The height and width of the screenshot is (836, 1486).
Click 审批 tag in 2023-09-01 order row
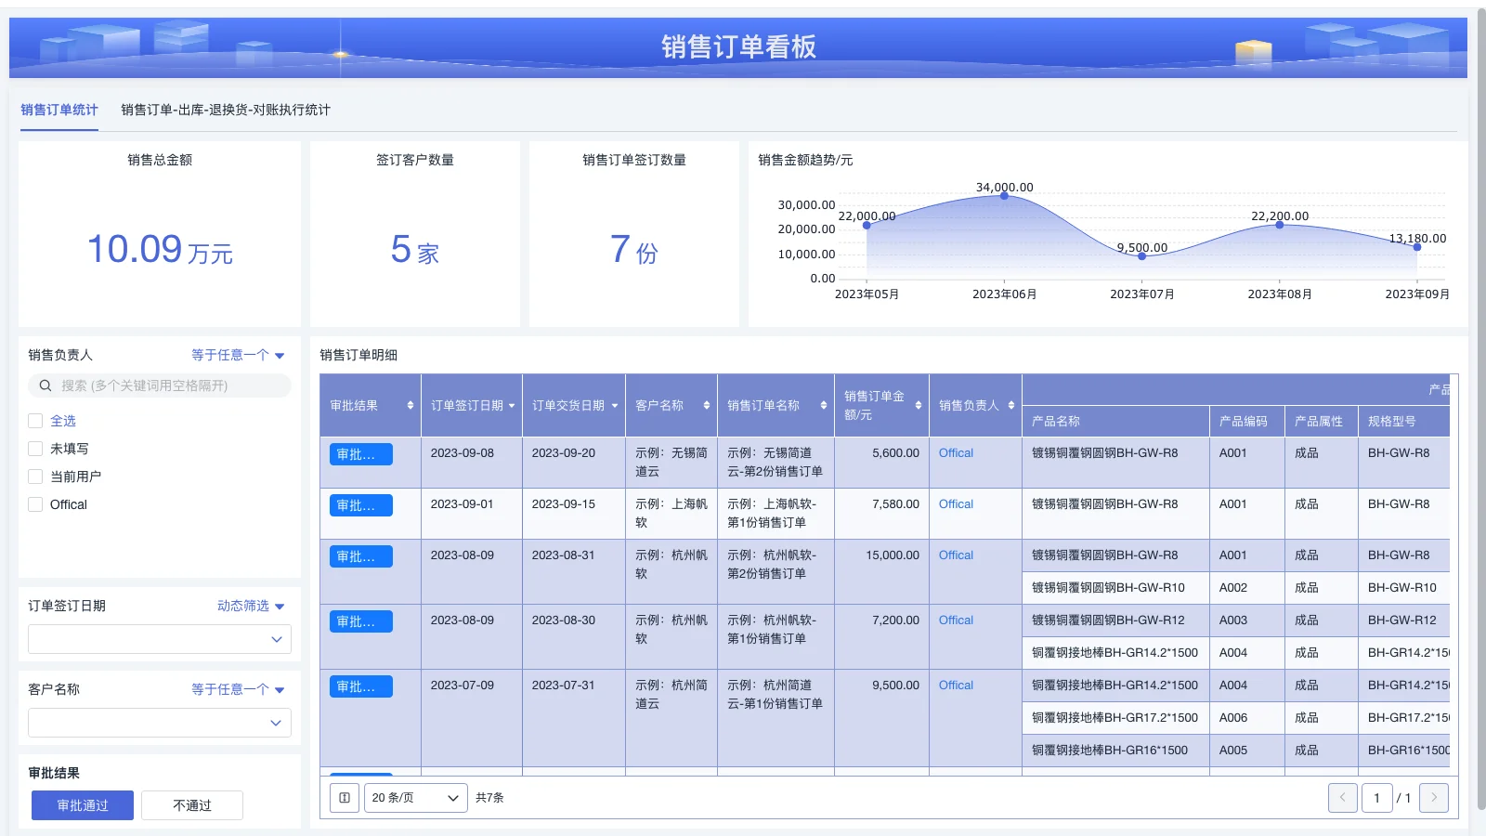(x=361, y=505)
